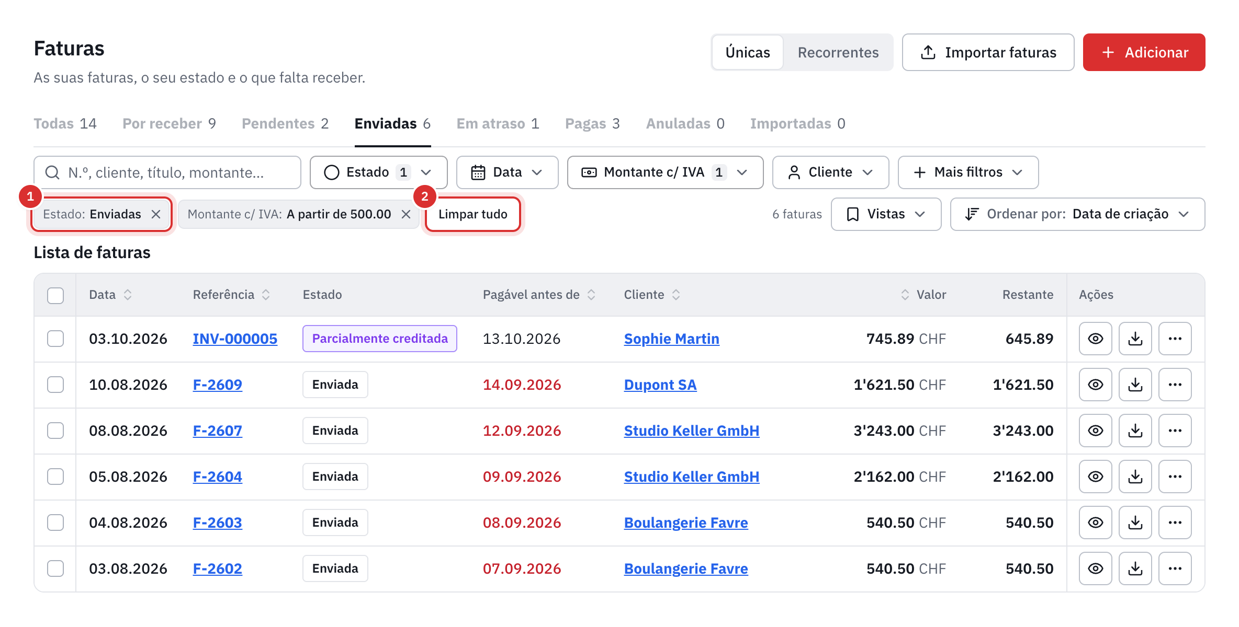Switch to the Por receber tab
1239x627 pixels.
tap(169, 124)
